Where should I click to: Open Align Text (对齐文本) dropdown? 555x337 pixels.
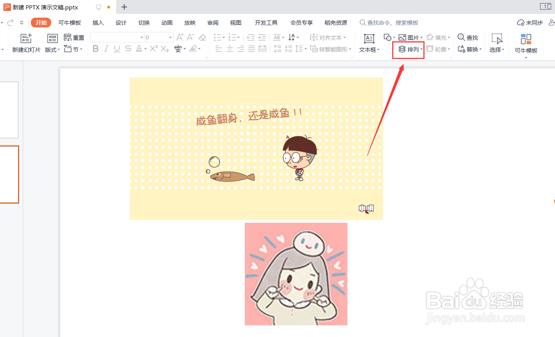pos(328,38)
